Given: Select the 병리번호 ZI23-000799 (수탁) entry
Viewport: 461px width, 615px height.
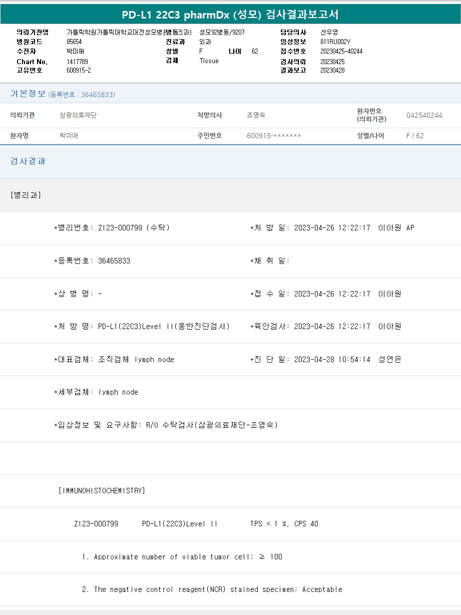Looking at the screenshot, I should [x=133, y=228].
